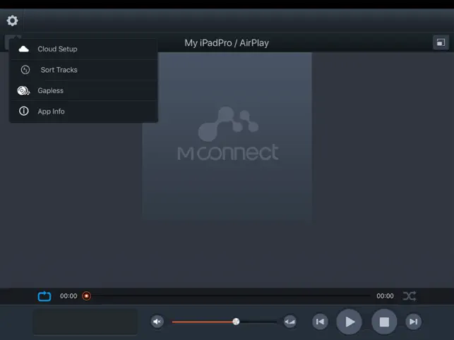Stop playback
Screen dimensions: 454x340
(384, 322)
